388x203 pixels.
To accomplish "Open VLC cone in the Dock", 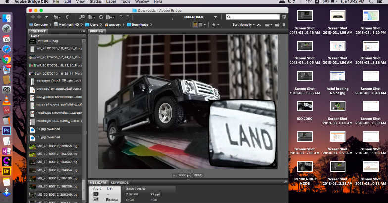I will point(7,100).
